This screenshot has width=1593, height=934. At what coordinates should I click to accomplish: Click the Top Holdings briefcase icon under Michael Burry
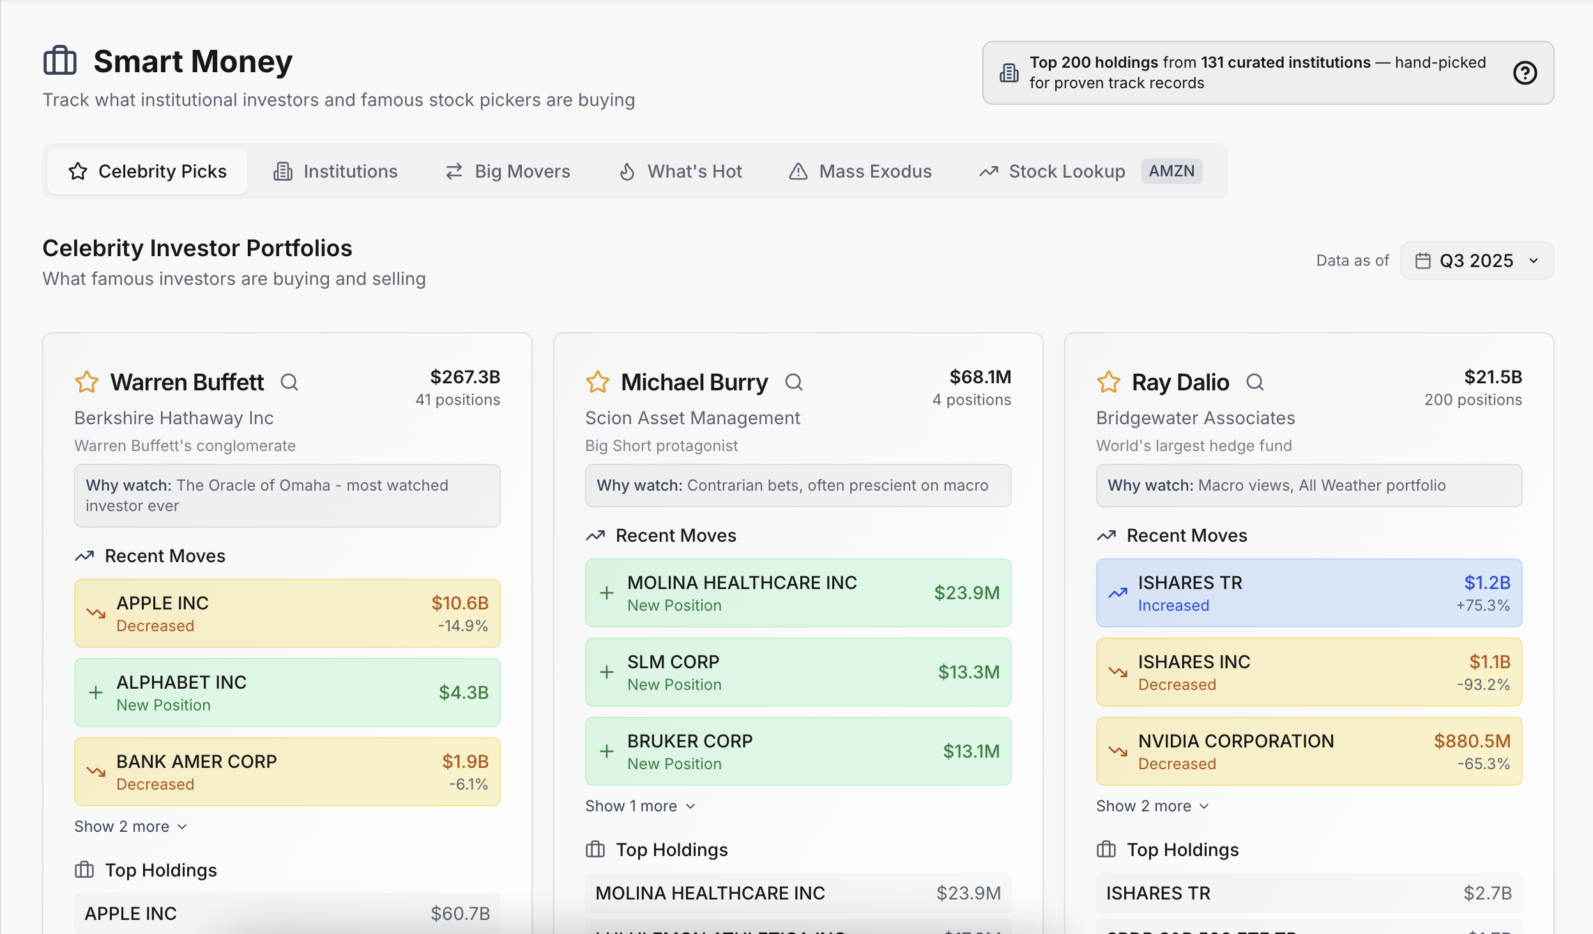pos(595,850)
